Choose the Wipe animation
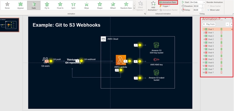 point(87,5)
